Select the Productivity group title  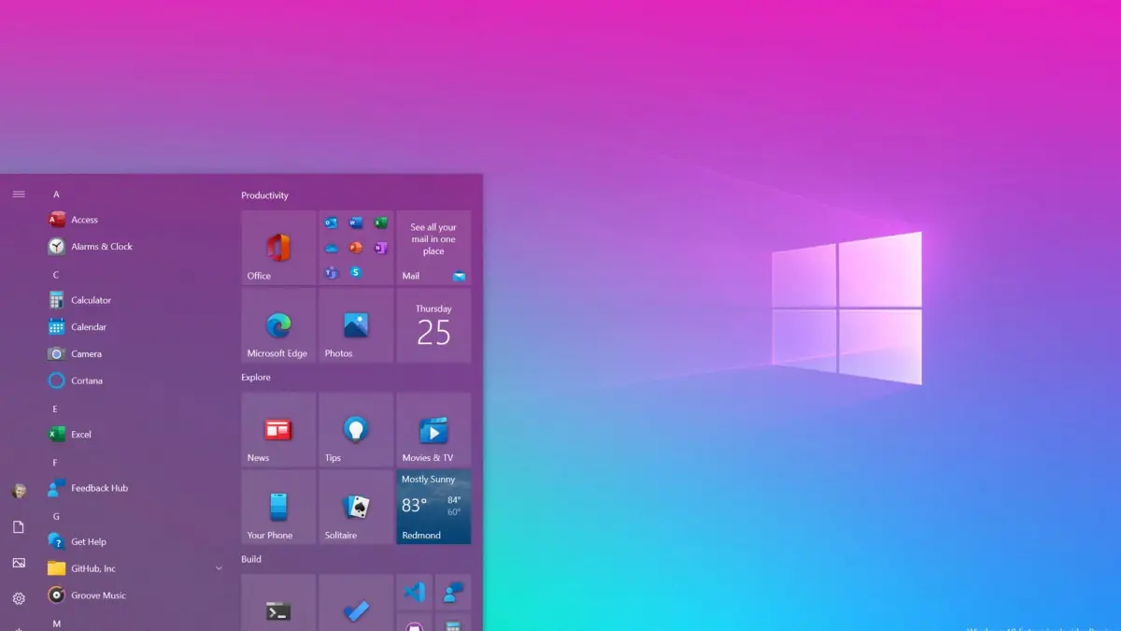point(264,195)
